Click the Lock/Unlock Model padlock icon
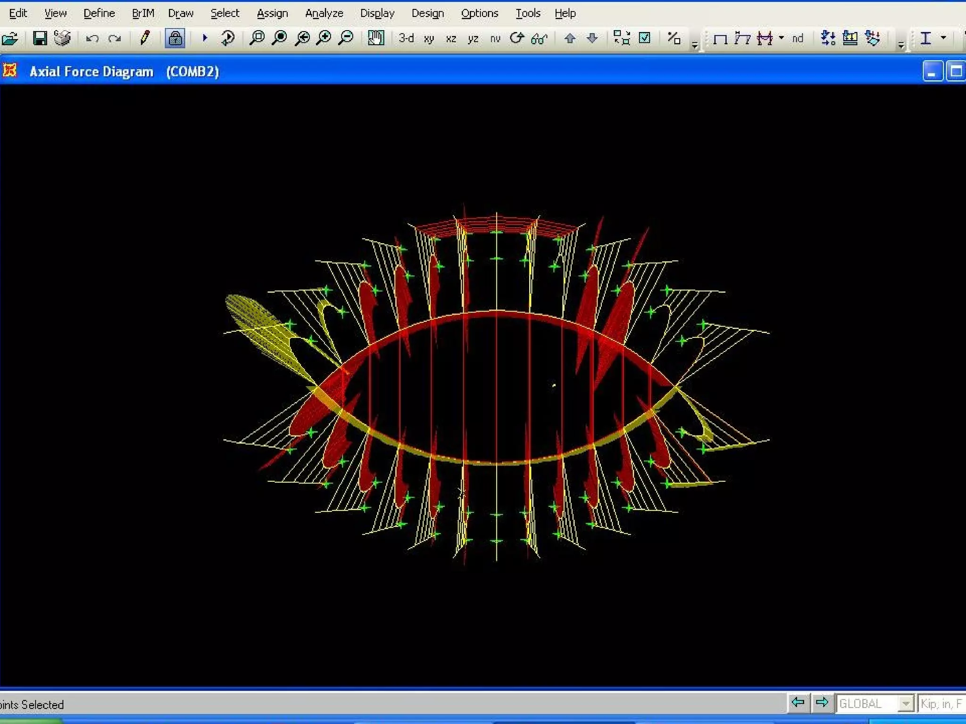966x724 pixels. [x=175, y=38]
